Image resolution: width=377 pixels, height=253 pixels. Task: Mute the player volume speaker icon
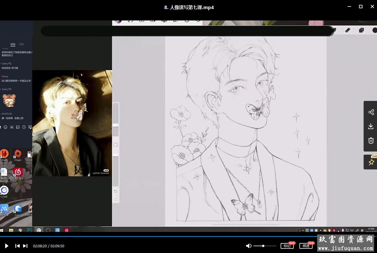click(249, 246)
